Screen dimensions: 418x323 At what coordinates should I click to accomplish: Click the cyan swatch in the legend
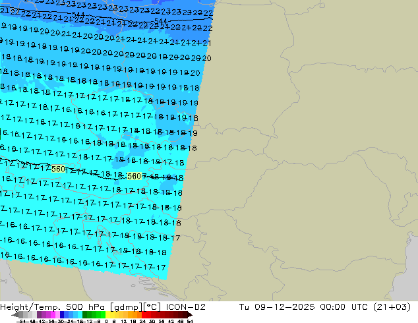pos(80,314)
